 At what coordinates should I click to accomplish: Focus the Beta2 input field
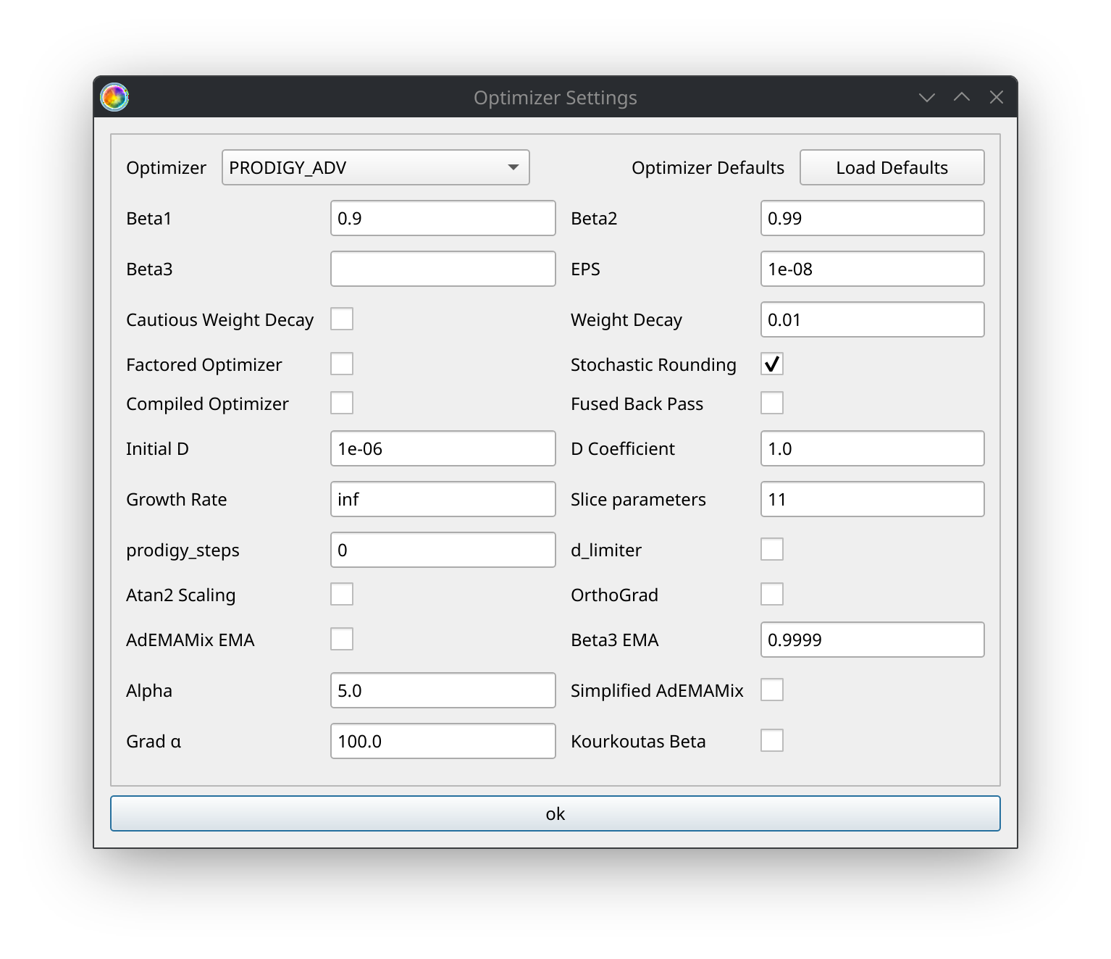click(873, 218)
